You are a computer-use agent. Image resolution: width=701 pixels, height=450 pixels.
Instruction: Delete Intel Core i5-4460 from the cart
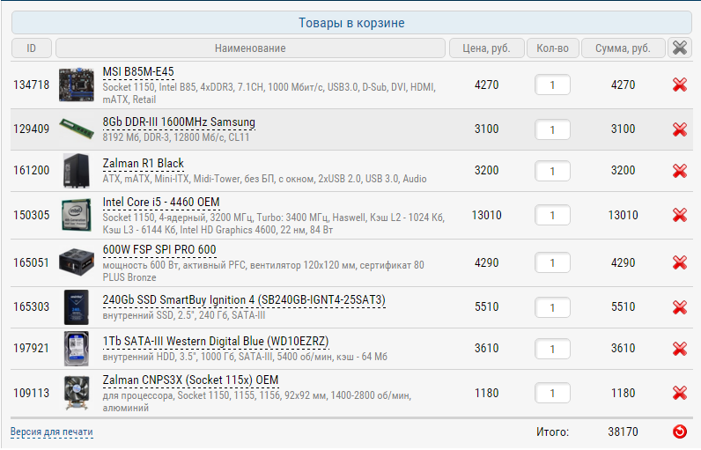click(680, 215)
